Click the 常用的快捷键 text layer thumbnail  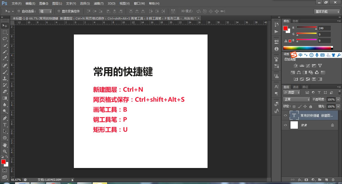294,115
